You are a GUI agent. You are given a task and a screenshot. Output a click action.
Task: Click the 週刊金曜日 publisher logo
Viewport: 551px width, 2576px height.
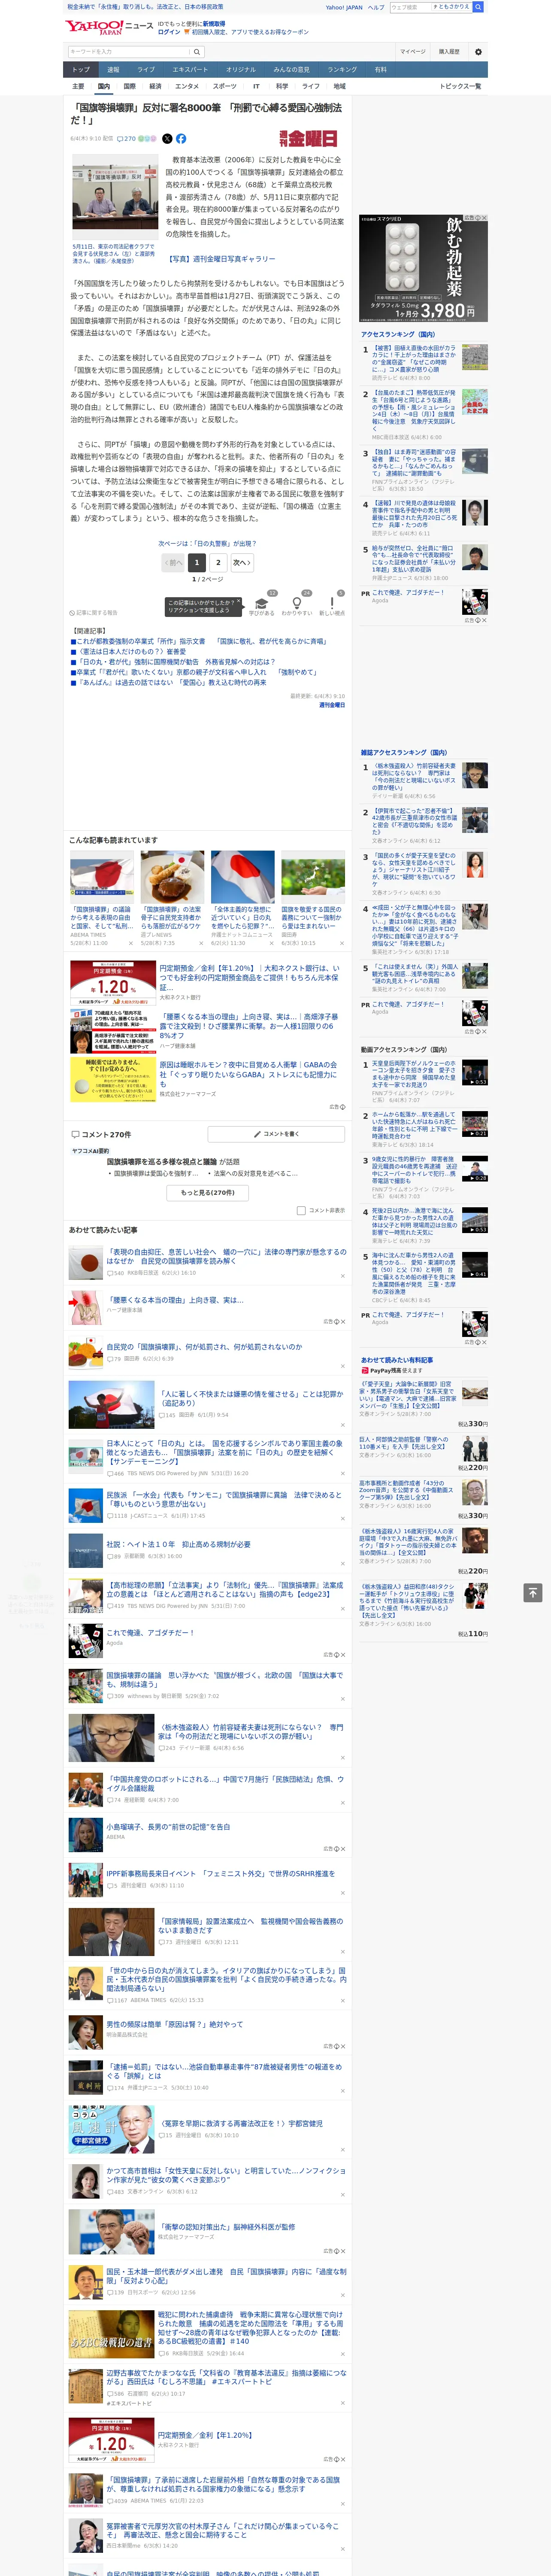pos(308,138)
